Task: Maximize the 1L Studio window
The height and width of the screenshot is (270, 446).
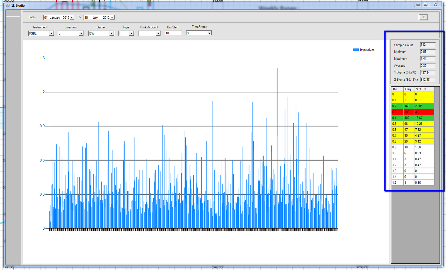Action: coord(425,4)
